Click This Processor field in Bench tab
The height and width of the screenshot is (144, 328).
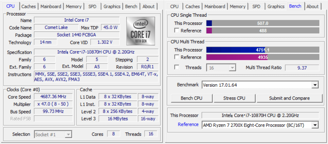coord(260,115)
